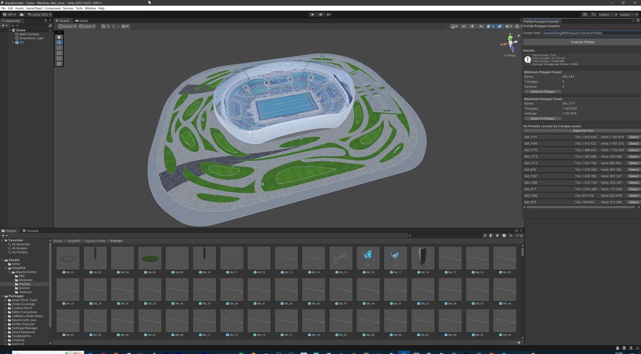
Task: Select the Hand (View) tool
Action: (59, 37)
